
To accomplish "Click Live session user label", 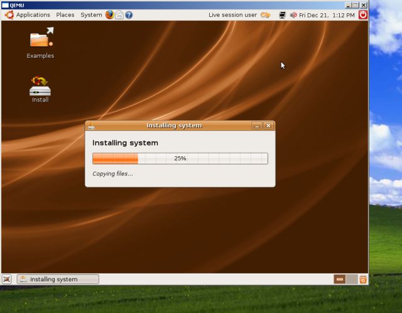I will click(232, 15).
